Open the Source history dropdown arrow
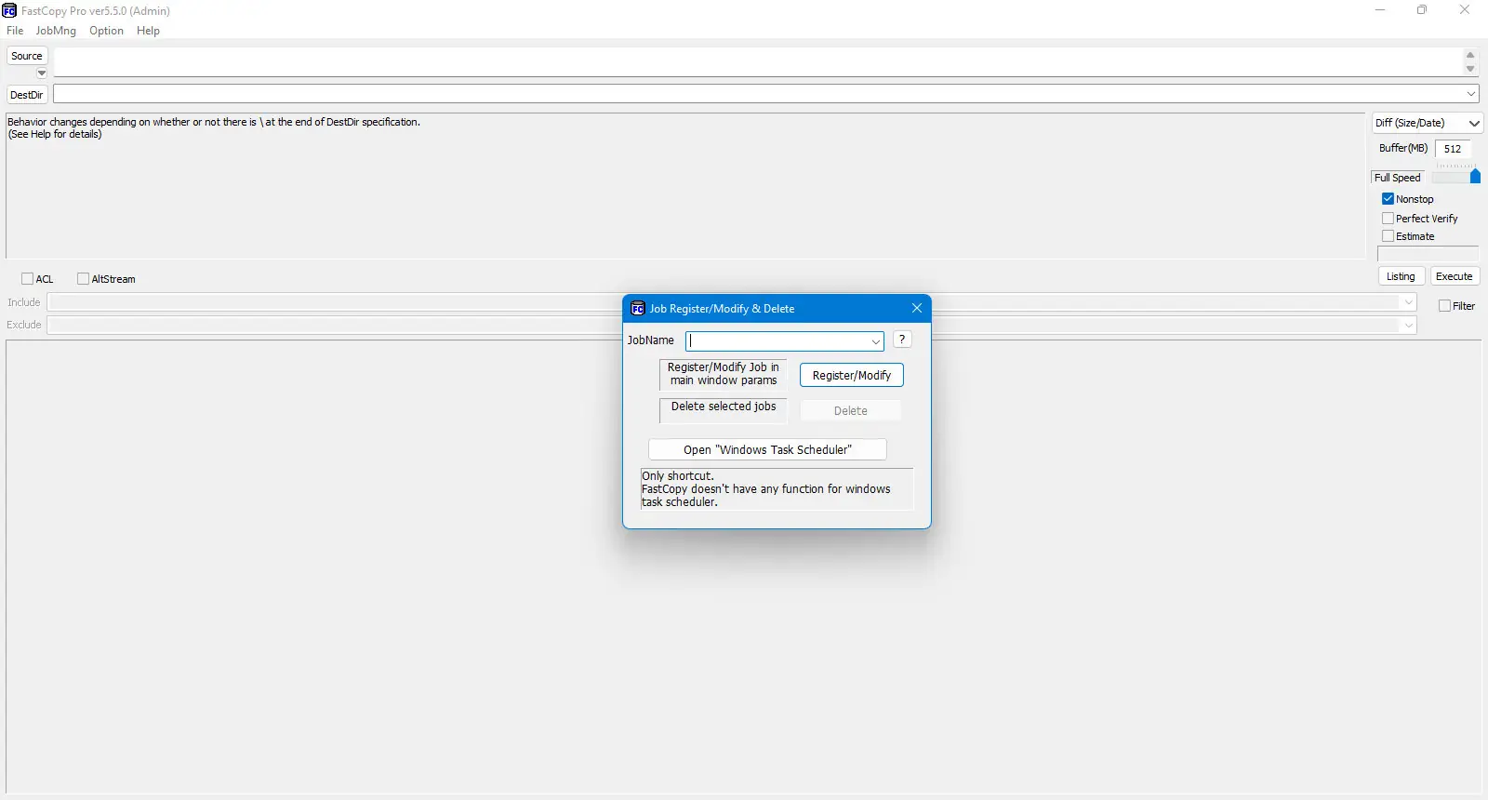Image resolution: width=1488 pixels, height=800 pixels. point(42,73)
